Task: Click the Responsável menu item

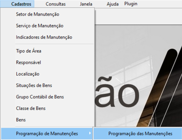Action: click(47, 62)
